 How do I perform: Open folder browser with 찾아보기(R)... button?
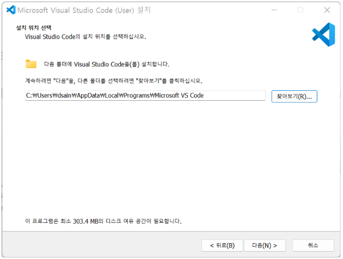(294, 96)
